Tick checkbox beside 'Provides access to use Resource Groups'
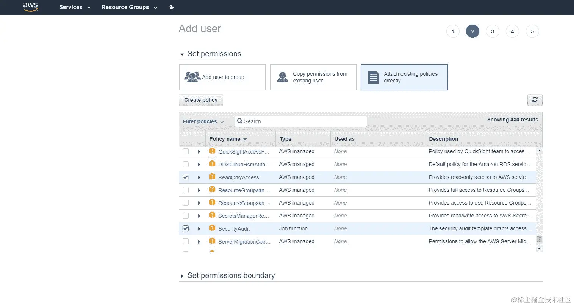574x306 pixels. pos(186,203)
